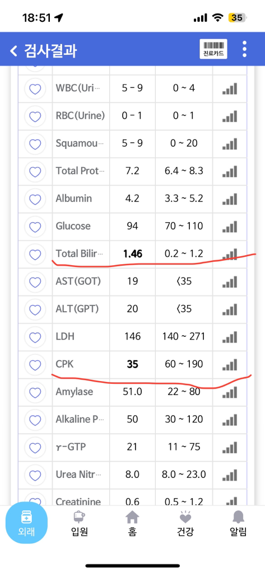Toggle the heart next to Albumin
Viewport: 265px width, 573px height.
pos(35,199)
